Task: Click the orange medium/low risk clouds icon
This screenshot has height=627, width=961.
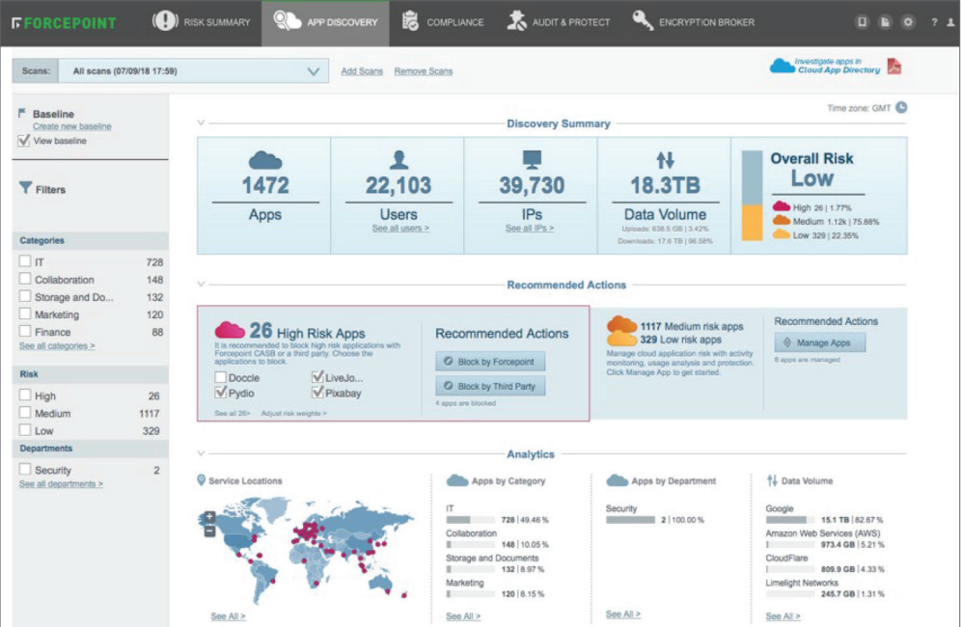Action: point(621,331)
